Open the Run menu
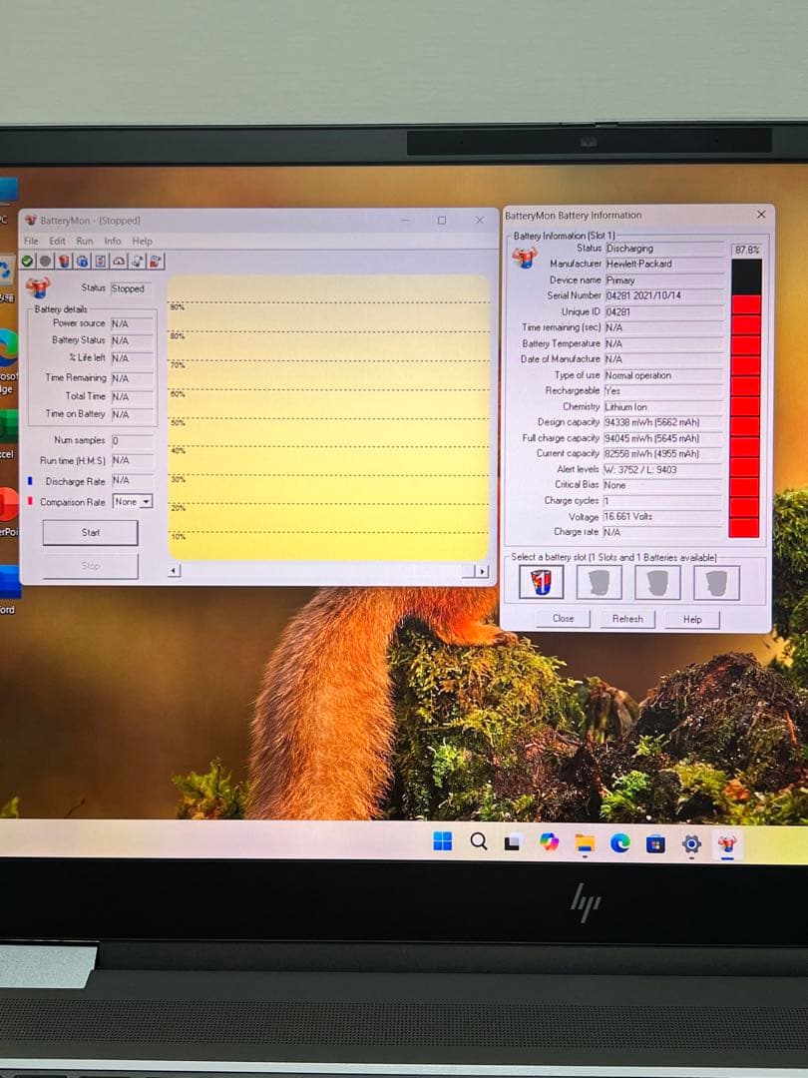Screen dimensions: 808x1078 [85, 241]
